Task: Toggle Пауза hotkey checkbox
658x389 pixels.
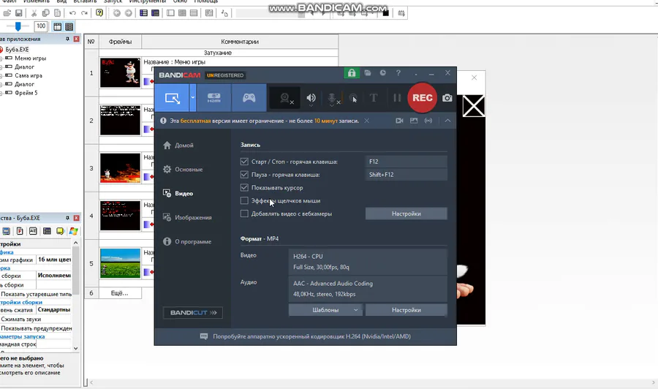Action: (244, 175)
